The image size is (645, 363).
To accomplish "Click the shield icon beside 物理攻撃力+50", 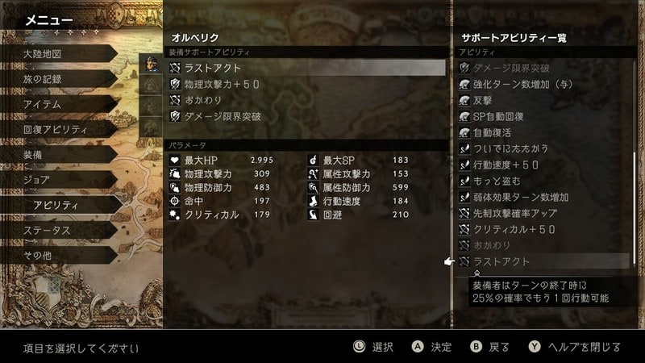I will pyautogui.click(x=175, y=85).
